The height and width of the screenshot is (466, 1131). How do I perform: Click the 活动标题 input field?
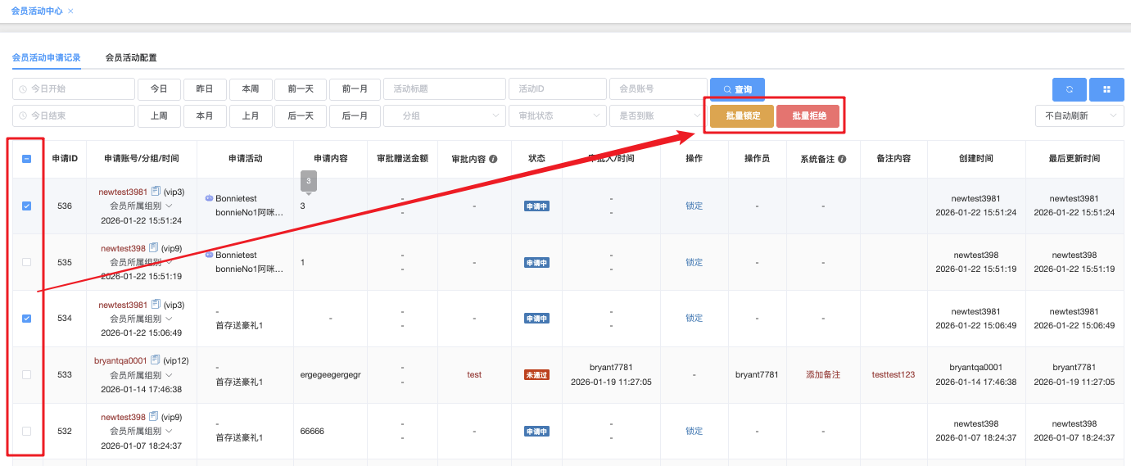444,89
